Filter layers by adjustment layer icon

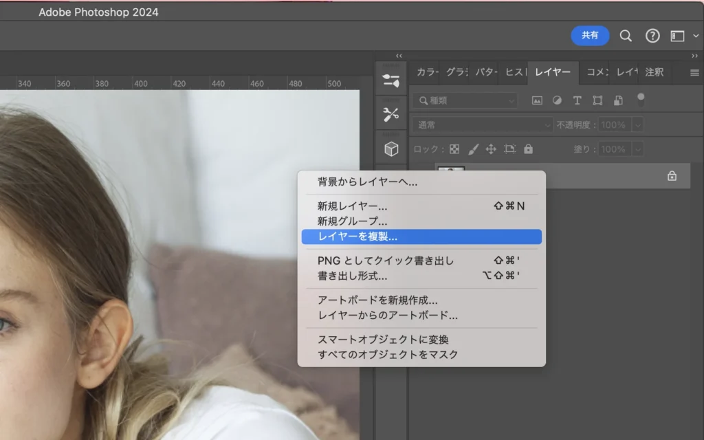click(557, 100)
